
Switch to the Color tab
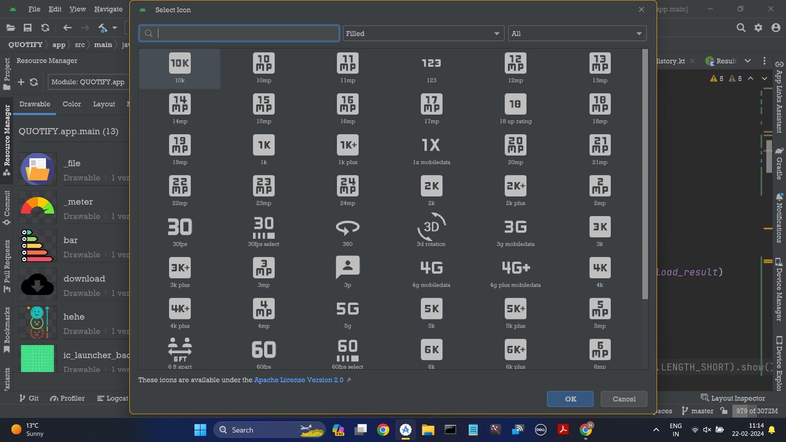click(x=72, y=104)
